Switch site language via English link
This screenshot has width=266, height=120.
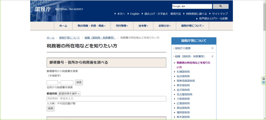click(135, 14)
